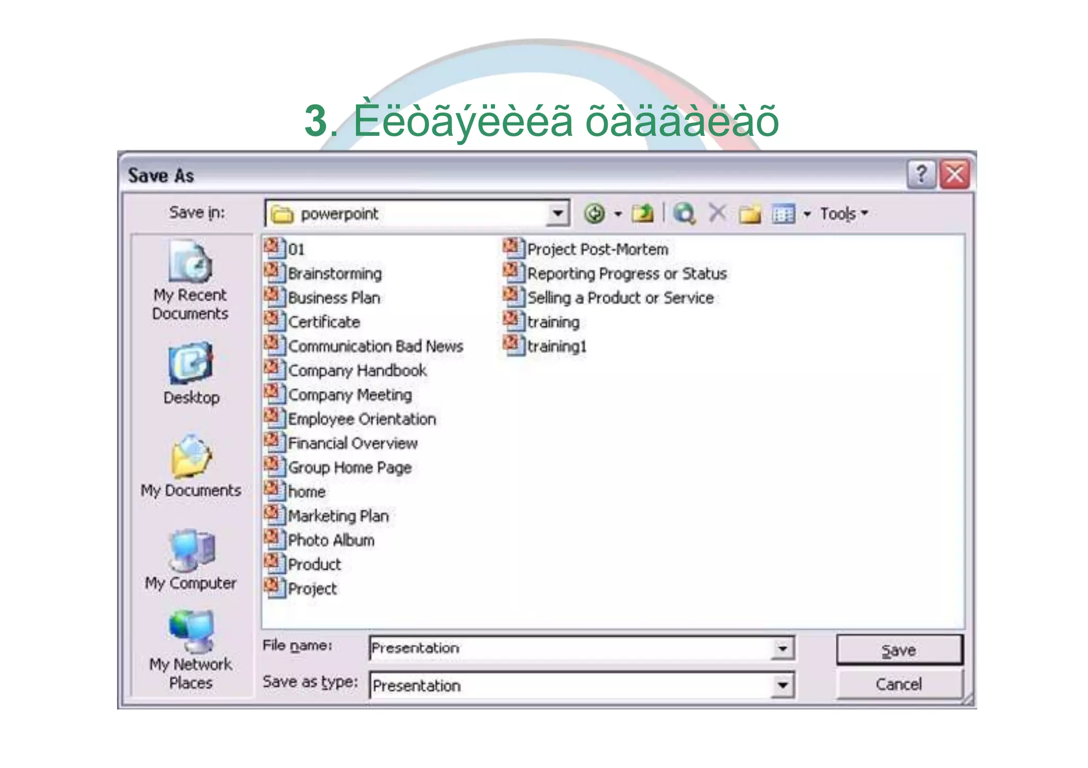Image resolution: width=1088 pixels, height=768 pixels.
Task: Expand the Save as type dropdown
Action: [x=782, y=685]
